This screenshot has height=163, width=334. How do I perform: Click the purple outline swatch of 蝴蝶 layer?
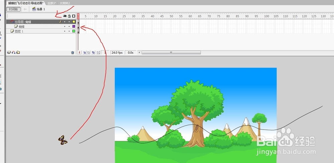click(x=74, y=26)
